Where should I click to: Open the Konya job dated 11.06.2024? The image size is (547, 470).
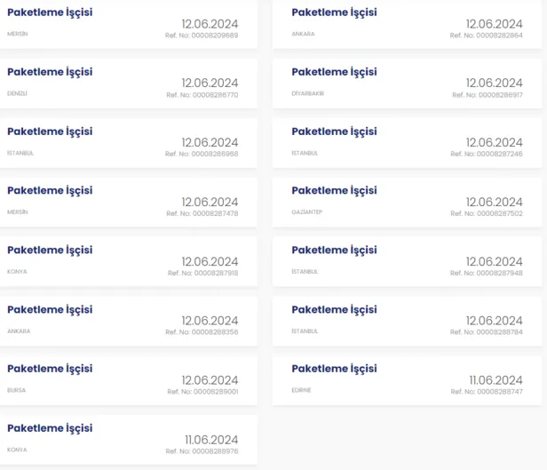[50, 428]
